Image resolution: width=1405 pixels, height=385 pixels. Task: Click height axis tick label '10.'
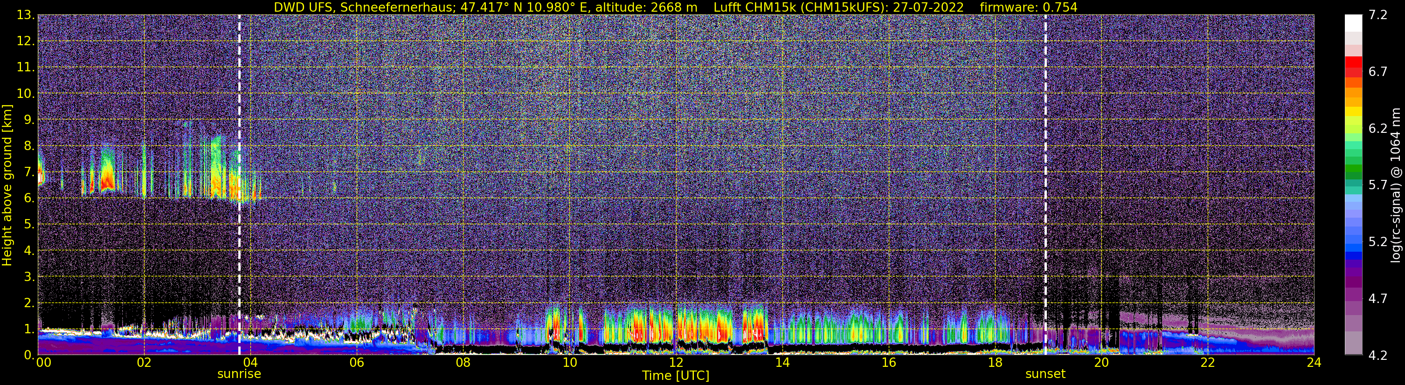[x=26, y=94]
